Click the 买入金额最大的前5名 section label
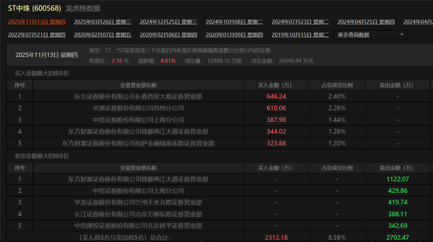433x242 pixels. (x=42, y=73)
